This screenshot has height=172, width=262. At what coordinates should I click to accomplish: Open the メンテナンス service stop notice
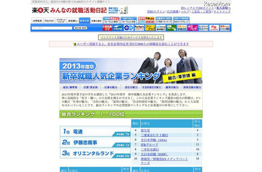click(x=131, y=37)
